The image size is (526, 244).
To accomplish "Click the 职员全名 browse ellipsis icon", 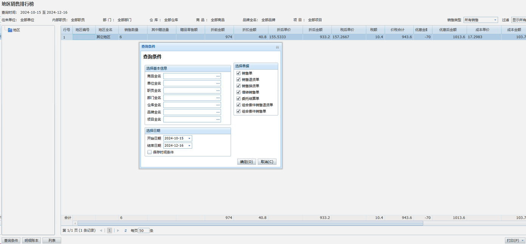I will 218,90.
